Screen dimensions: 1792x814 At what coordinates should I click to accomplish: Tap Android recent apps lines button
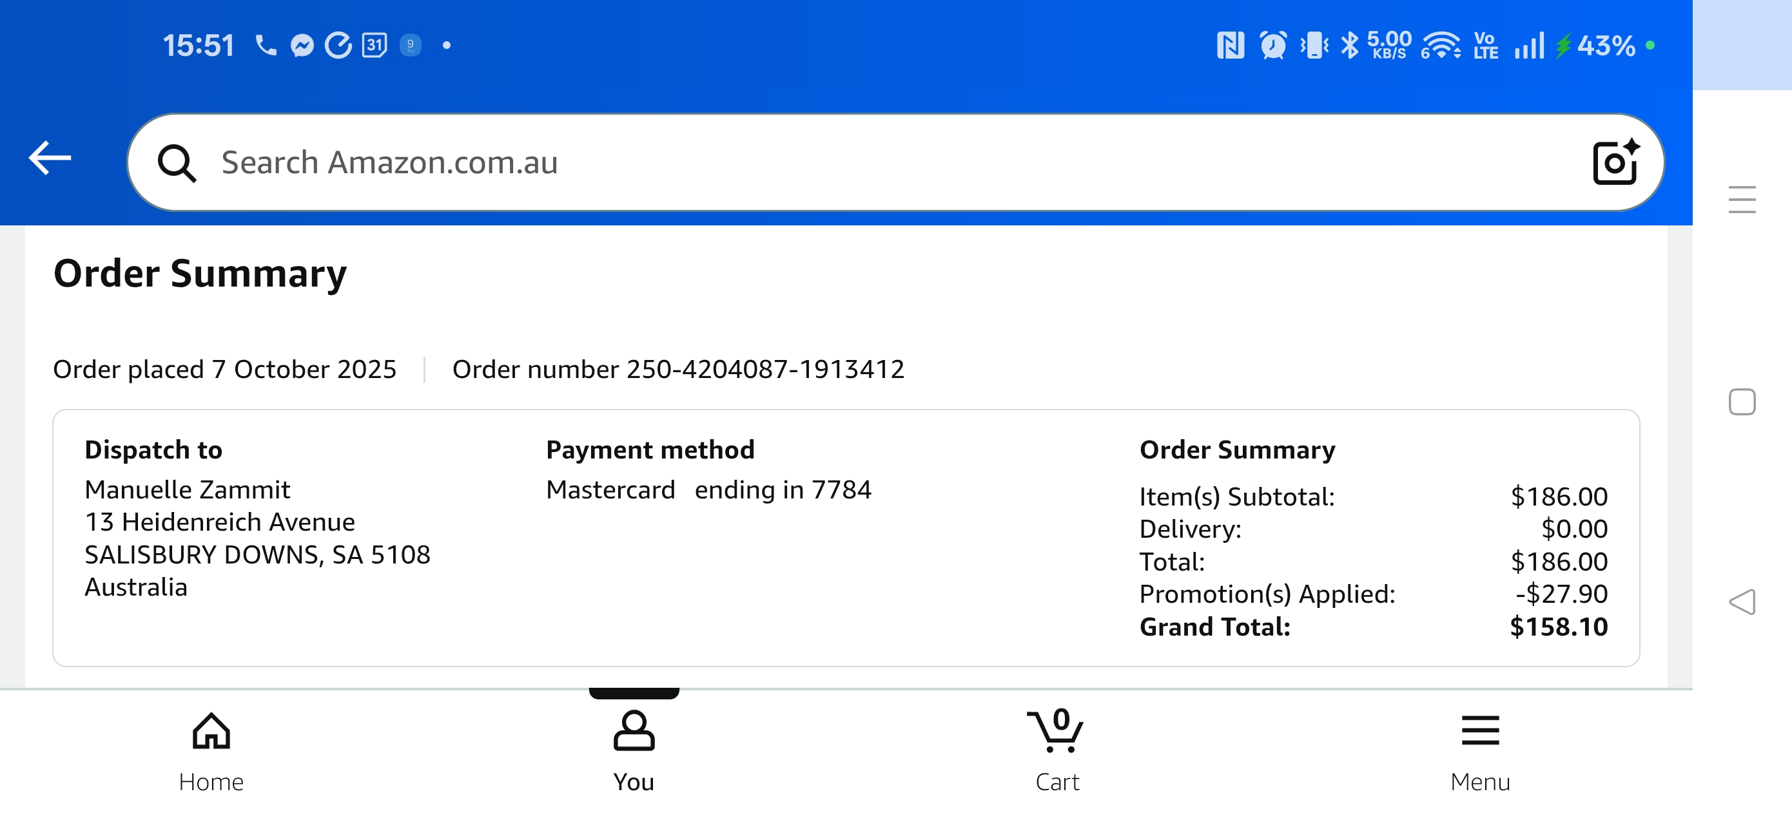[1741, 200]
